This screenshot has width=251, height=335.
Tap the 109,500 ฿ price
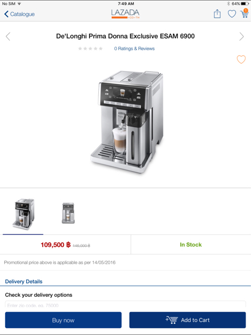pyautogui.click(x=55, y=245)
